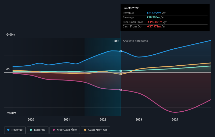
Task: Click the teal Earnings legend dot
Action: pos(31,130)
